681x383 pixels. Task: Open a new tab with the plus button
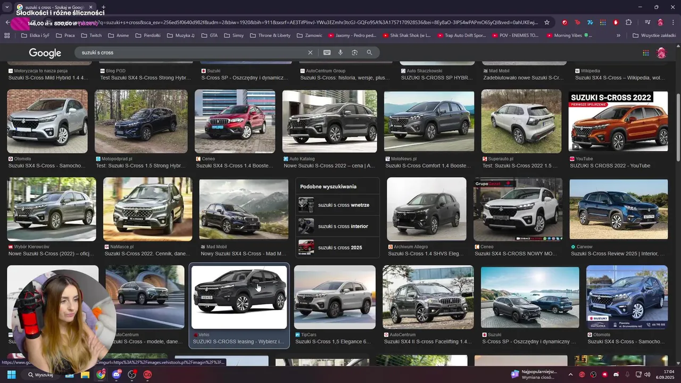103,7
